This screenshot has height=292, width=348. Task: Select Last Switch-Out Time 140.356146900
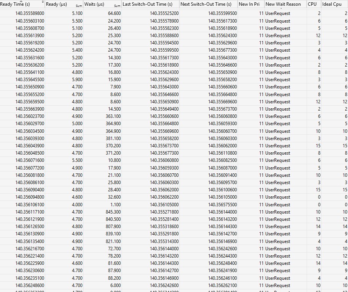click(x=164, y=278)
